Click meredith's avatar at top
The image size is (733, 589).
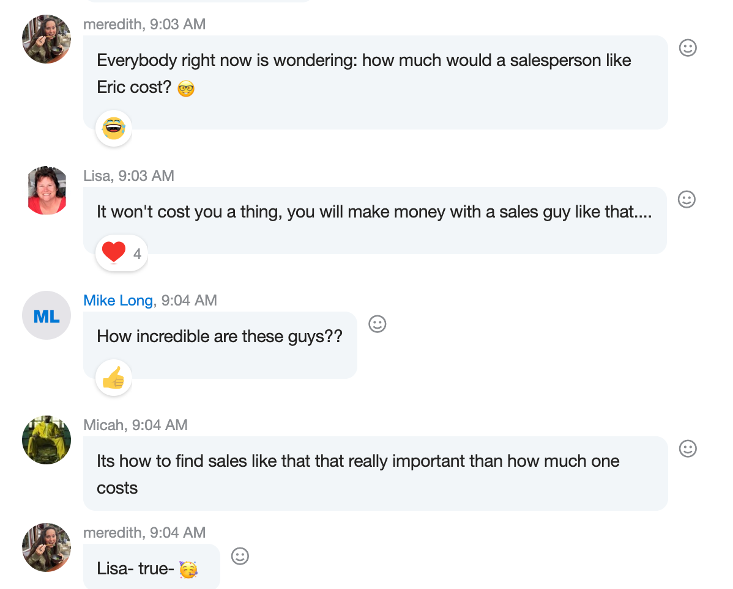tap(47, 39)
